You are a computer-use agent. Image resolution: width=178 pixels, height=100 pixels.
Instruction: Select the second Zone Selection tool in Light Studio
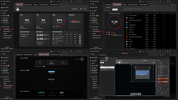119,62
